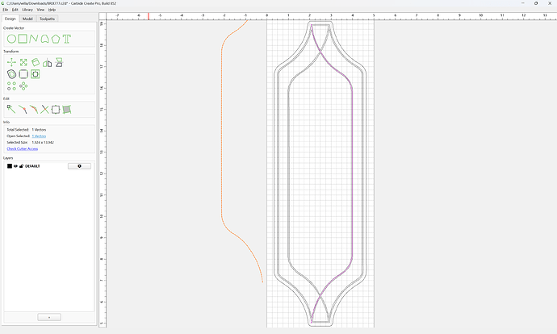The width and height of the screenshot is (557, 334).
Task: Choose the Polyline drawing tool
Action: point(34,39)
